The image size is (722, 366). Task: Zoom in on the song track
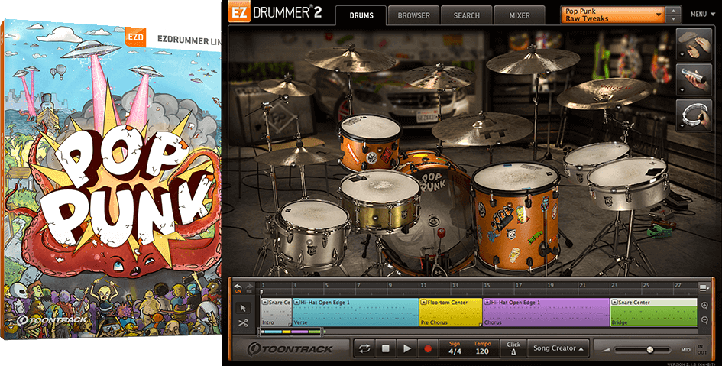[x=704, y=306]
